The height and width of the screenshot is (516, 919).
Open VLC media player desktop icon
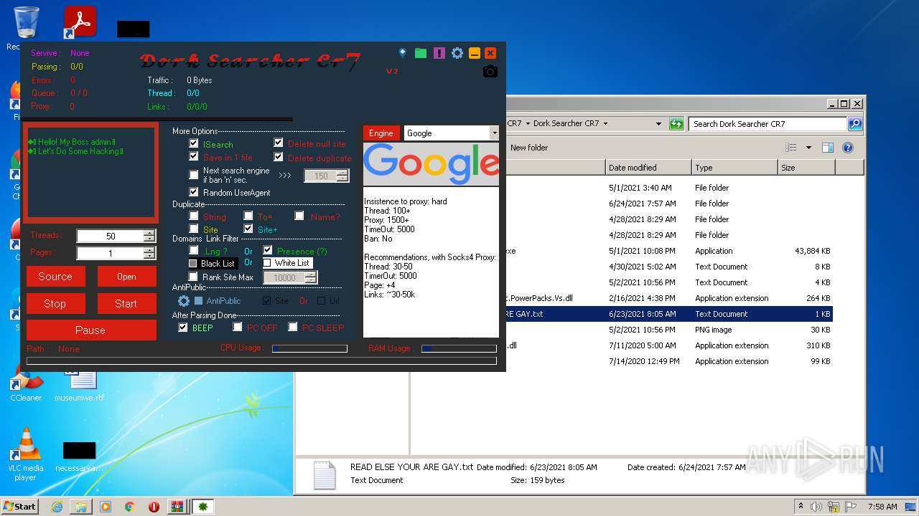[27, 454]
